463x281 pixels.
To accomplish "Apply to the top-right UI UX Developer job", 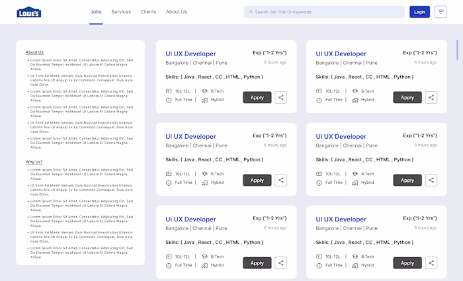I will pos(407,97).
